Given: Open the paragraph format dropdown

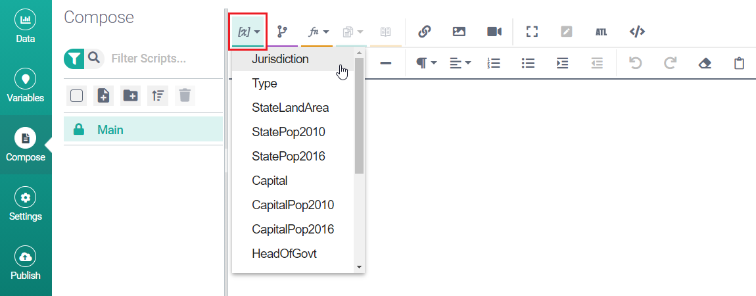Looking at the screenshot, I should 426,63.
